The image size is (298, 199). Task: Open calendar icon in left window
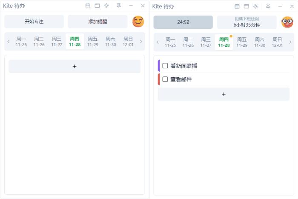88,6
